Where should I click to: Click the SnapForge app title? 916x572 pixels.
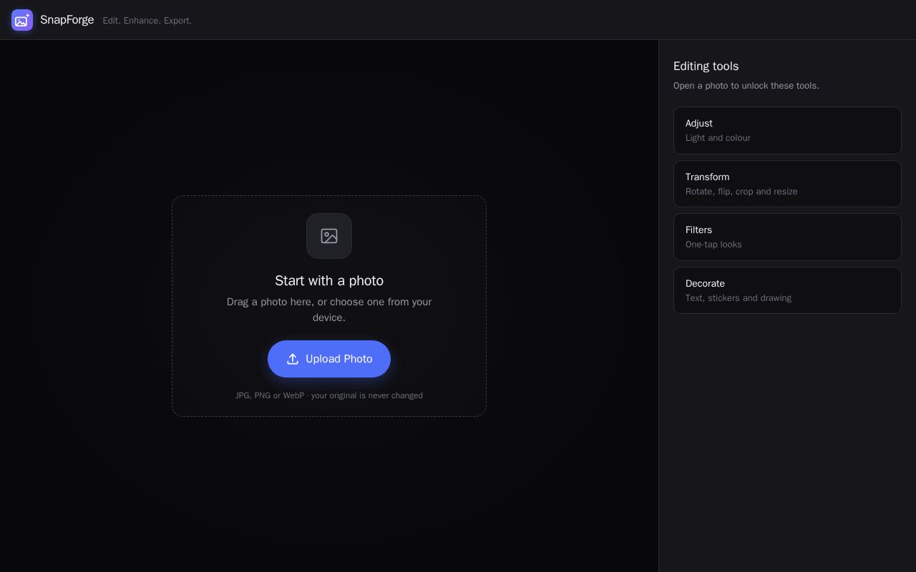coord(67,20)
